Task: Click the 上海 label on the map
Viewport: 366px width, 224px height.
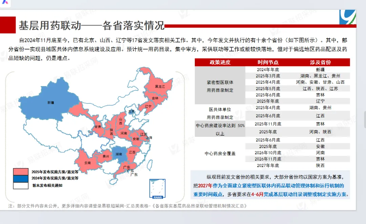Action: (x=149, y=138)
